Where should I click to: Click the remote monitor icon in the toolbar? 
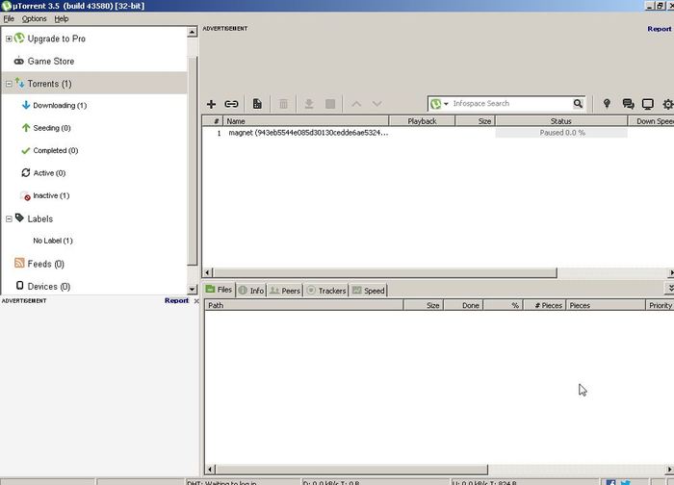648,104
